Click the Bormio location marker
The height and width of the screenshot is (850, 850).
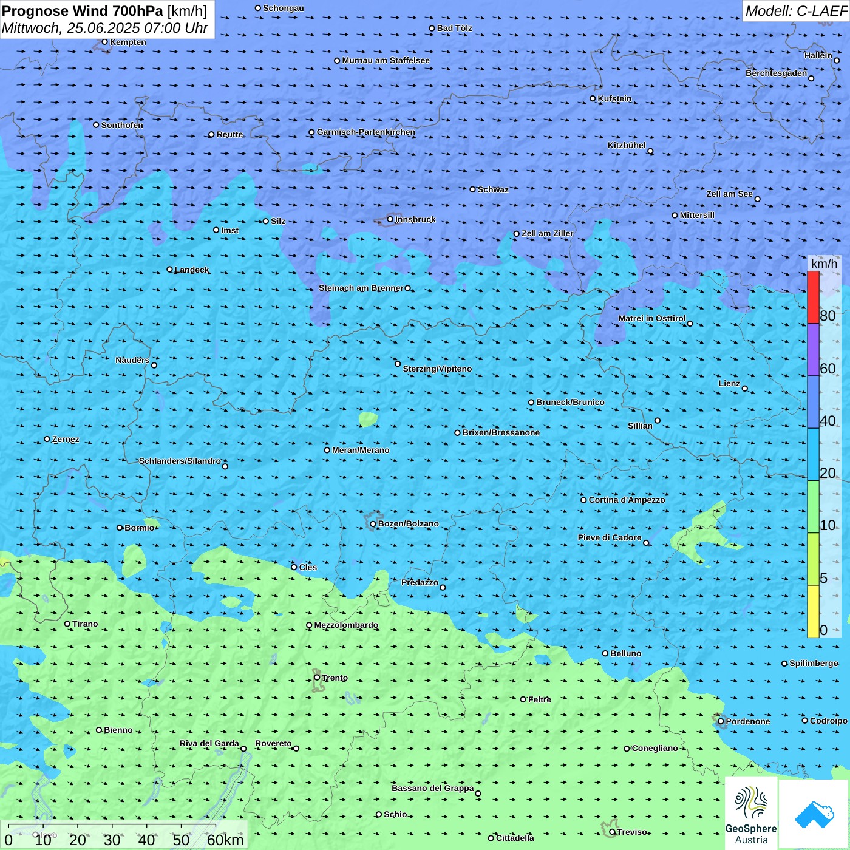click(x=120, y=528)
